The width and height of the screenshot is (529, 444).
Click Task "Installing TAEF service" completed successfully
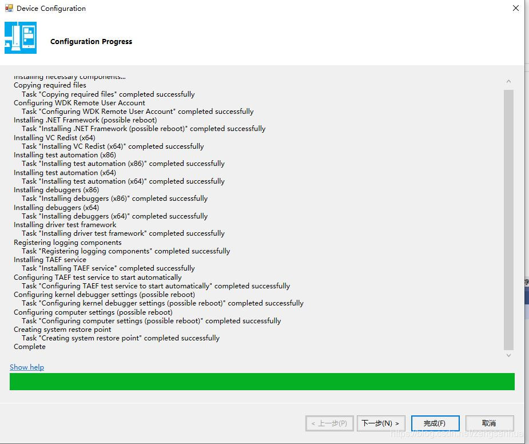pos(108,268)
